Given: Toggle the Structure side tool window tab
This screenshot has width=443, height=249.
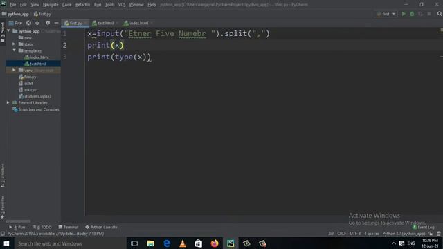Looking at the screenshot, I should 3,175.
